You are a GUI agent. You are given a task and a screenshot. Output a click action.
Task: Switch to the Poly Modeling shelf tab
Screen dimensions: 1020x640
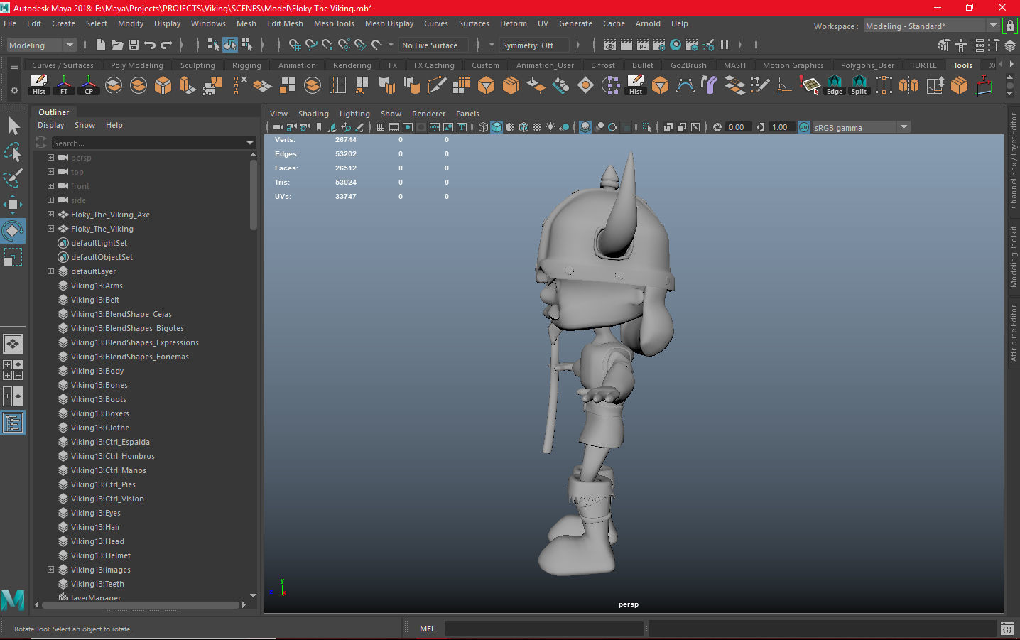click(x=137, y=65)
